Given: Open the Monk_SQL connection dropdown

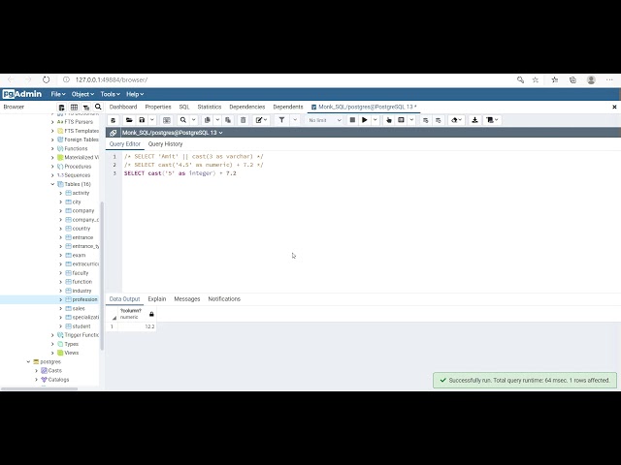Looking at the screenshot, I should [x=173, y=133].
